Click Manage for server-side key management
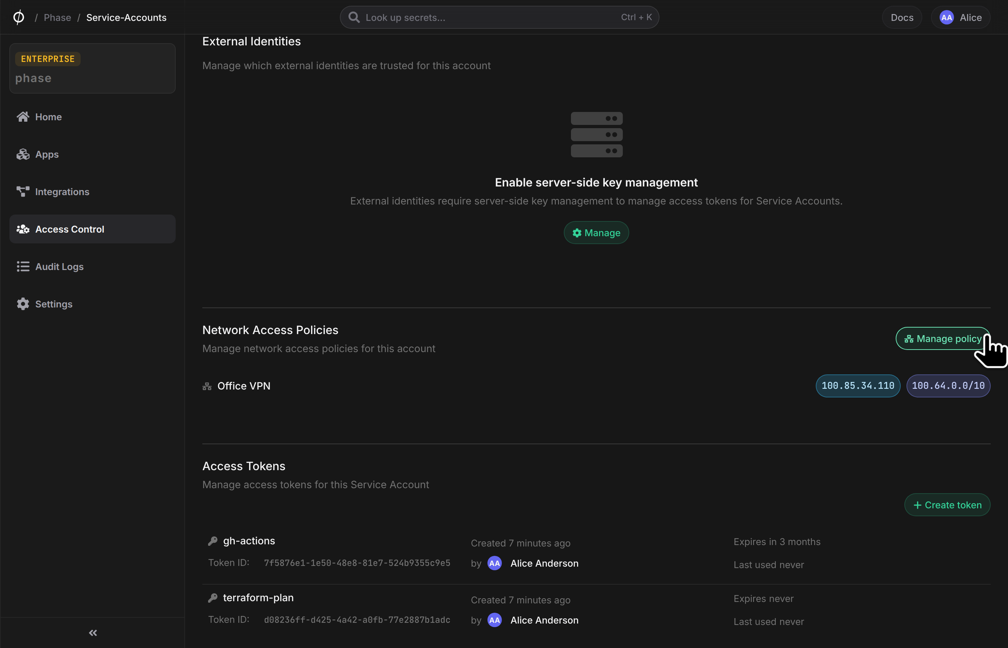1008x648 pixels. click(596, 233)
